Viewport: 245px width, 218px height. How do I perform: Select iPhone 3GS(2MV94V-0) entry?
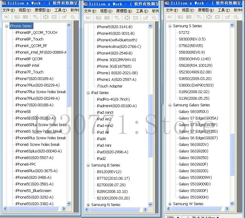pos(116,60)
